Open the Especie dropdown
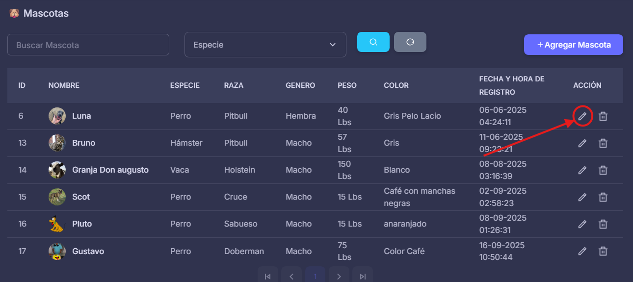The width and height of the screenshot is (633, 282). (265, 45)
